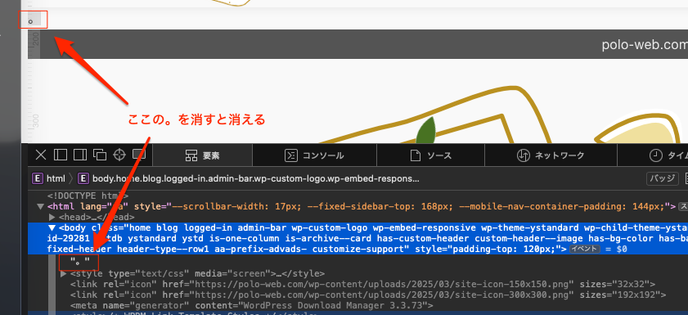Toggle the device settings icon after the crosshair
The width and height of the screenshot is (688, 315).
pos(139,155)
